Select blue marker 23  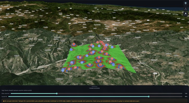87,56
